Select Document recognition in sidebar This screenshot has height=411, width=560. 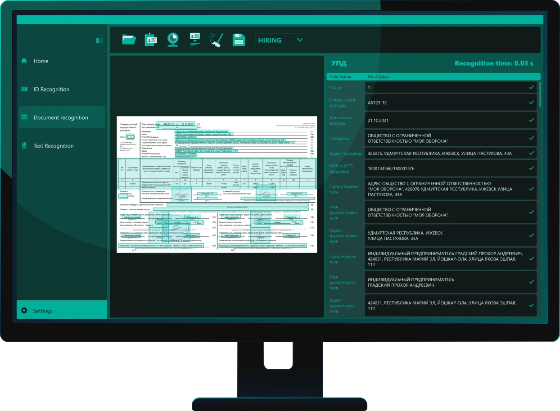click(61, 117)
